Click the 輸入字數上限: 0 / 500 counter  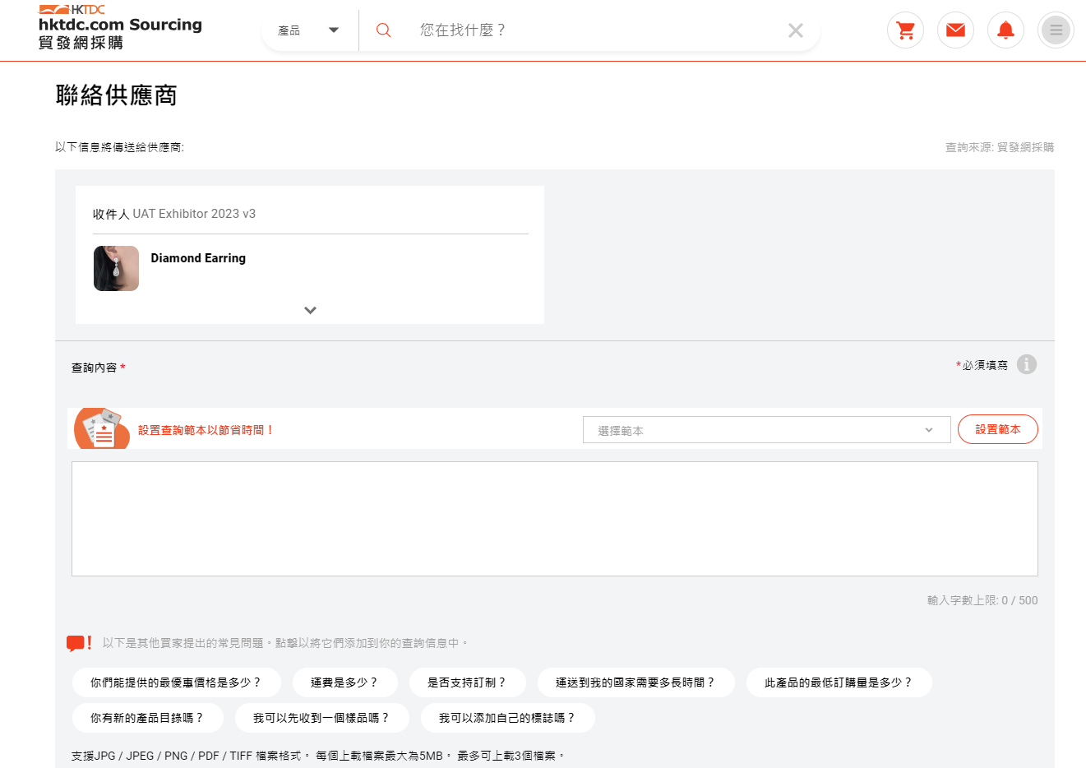[x=982, y=600]
